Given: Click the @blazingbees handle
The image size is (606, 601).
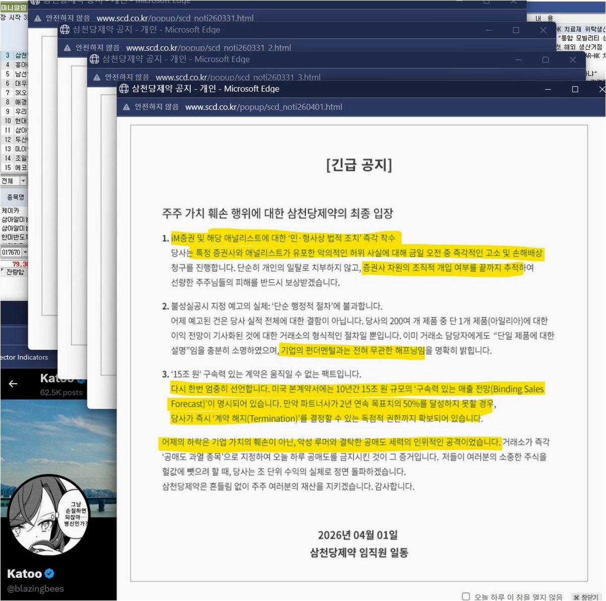Looking at the screenshot, I should 35,588.
